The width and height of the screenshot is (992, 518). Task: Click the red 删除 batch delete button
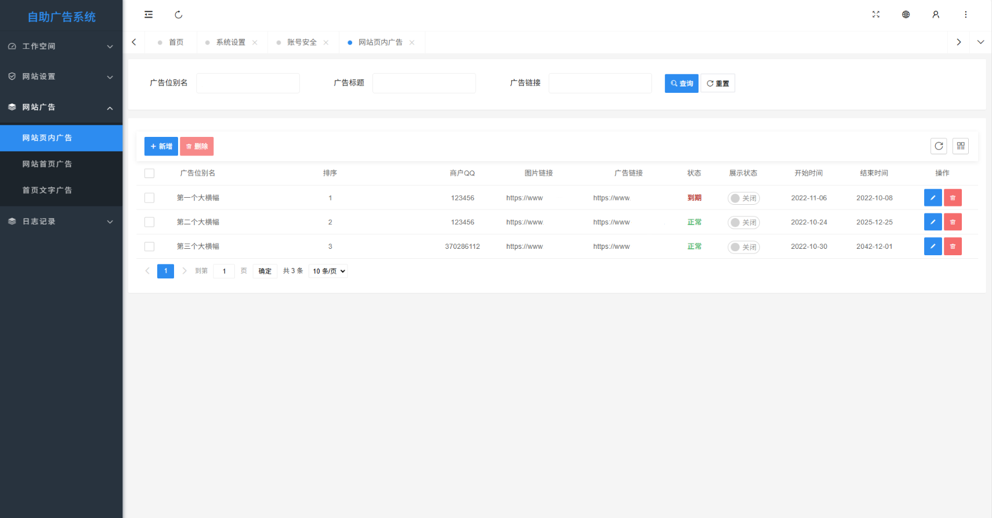197,146
